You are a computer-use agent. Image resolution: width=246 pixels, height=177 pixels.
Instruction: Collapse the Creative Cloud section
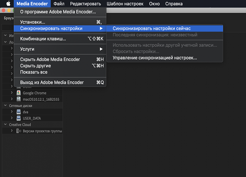pos(6,125)
